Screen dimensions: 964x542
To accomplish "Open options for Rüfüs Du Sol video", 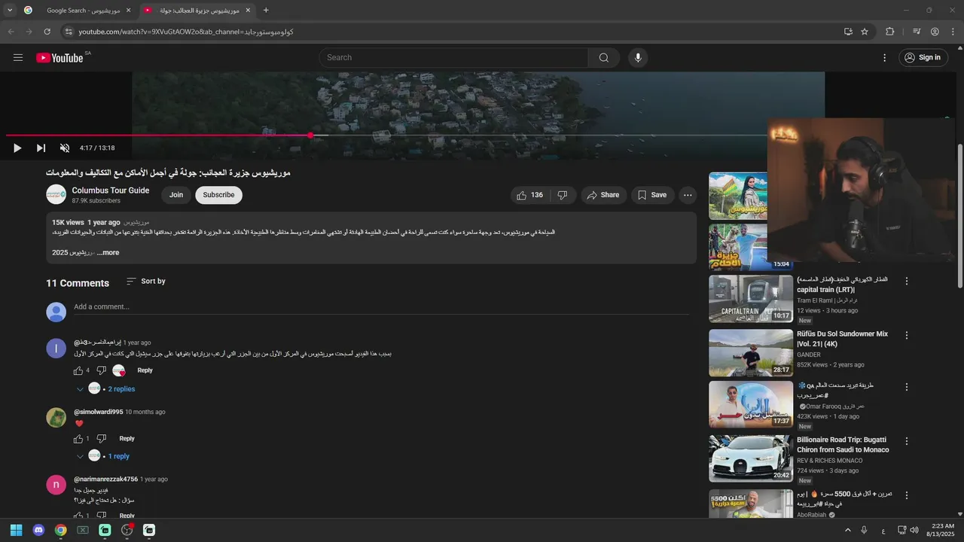I will pyautogui.click(x=907, y=335).
